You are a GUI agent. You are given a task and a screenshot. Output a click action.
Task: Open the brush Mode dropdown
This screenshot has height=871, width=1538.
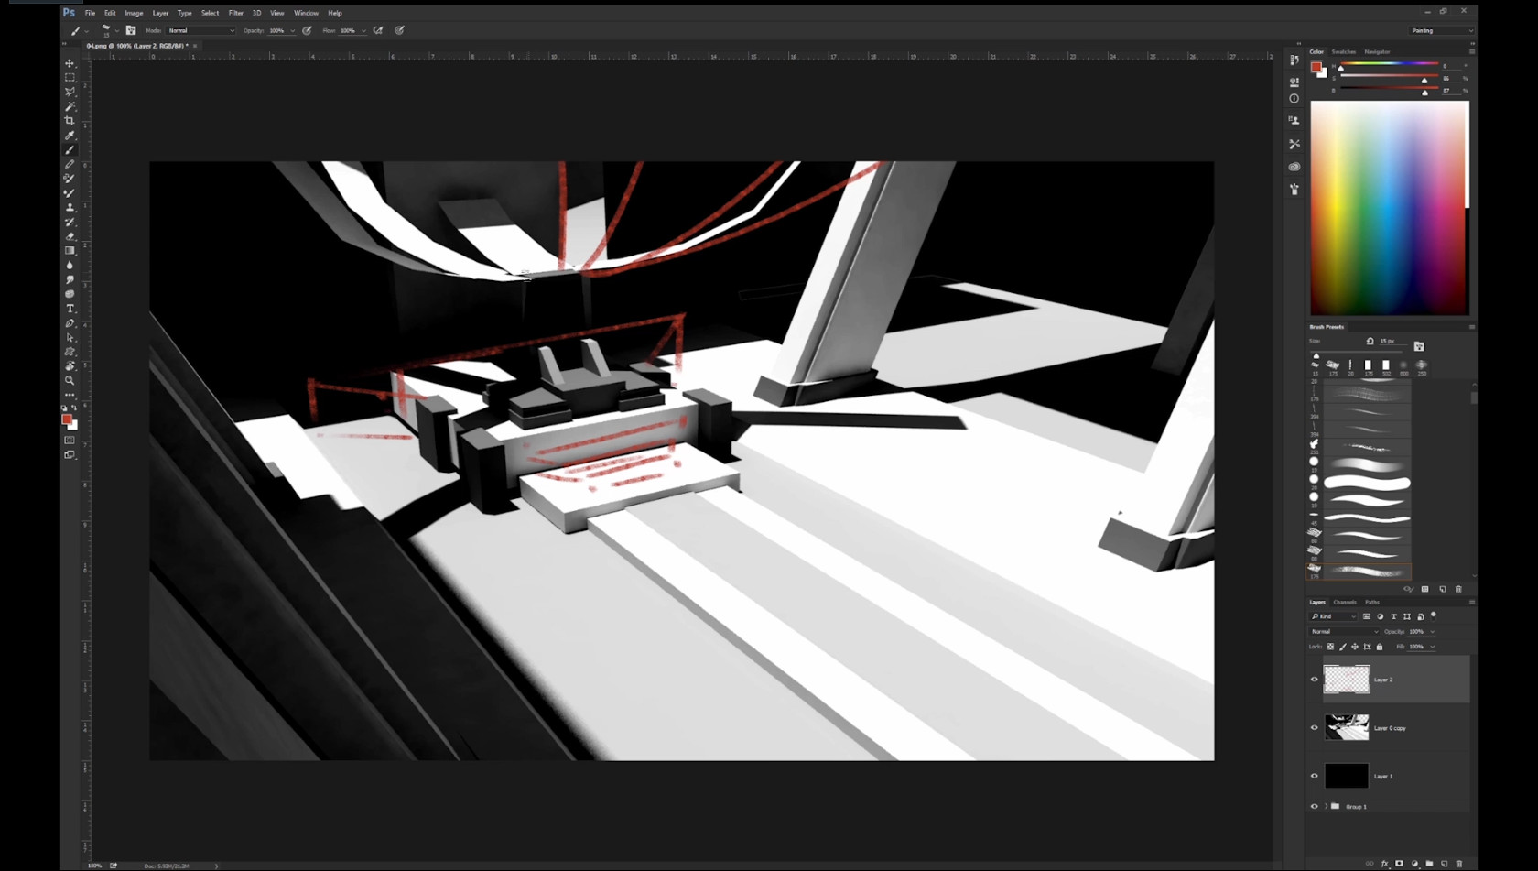(200, 30)
